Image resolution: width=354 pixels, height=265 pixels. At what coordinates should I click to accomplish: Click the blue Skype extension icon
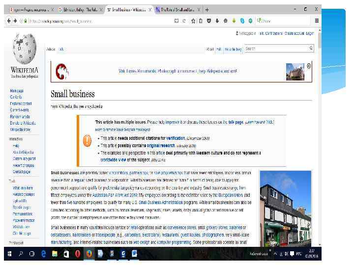point(242,21)
